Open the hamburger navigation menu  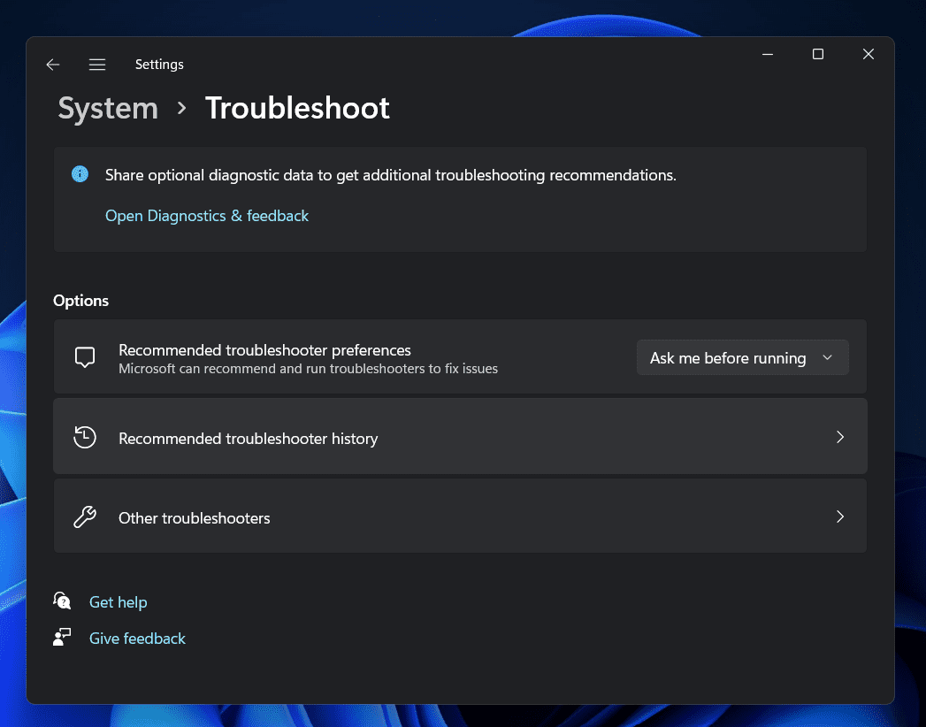[x=97, y=65]
